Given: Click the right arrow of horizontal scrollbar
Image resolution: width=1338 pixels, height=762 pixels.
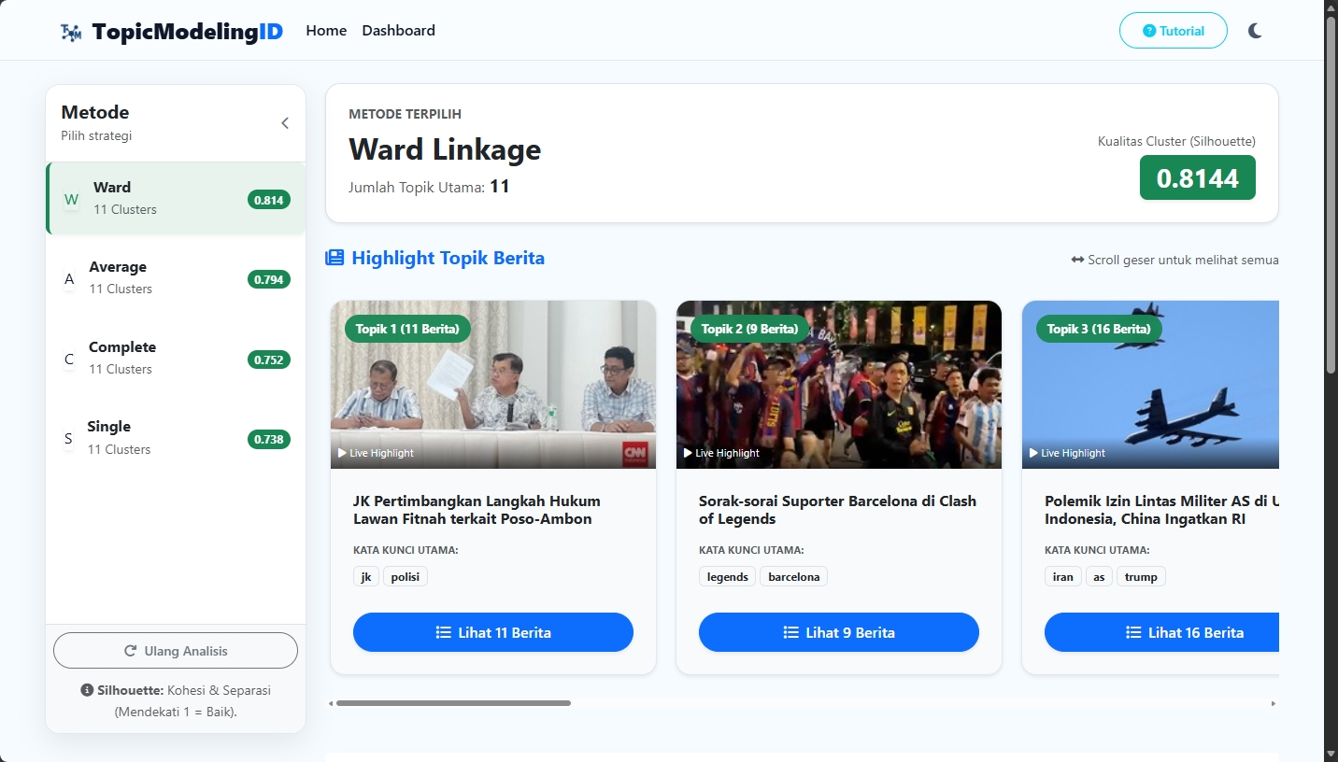Looking at the screenshot, I should [1273, 703].
